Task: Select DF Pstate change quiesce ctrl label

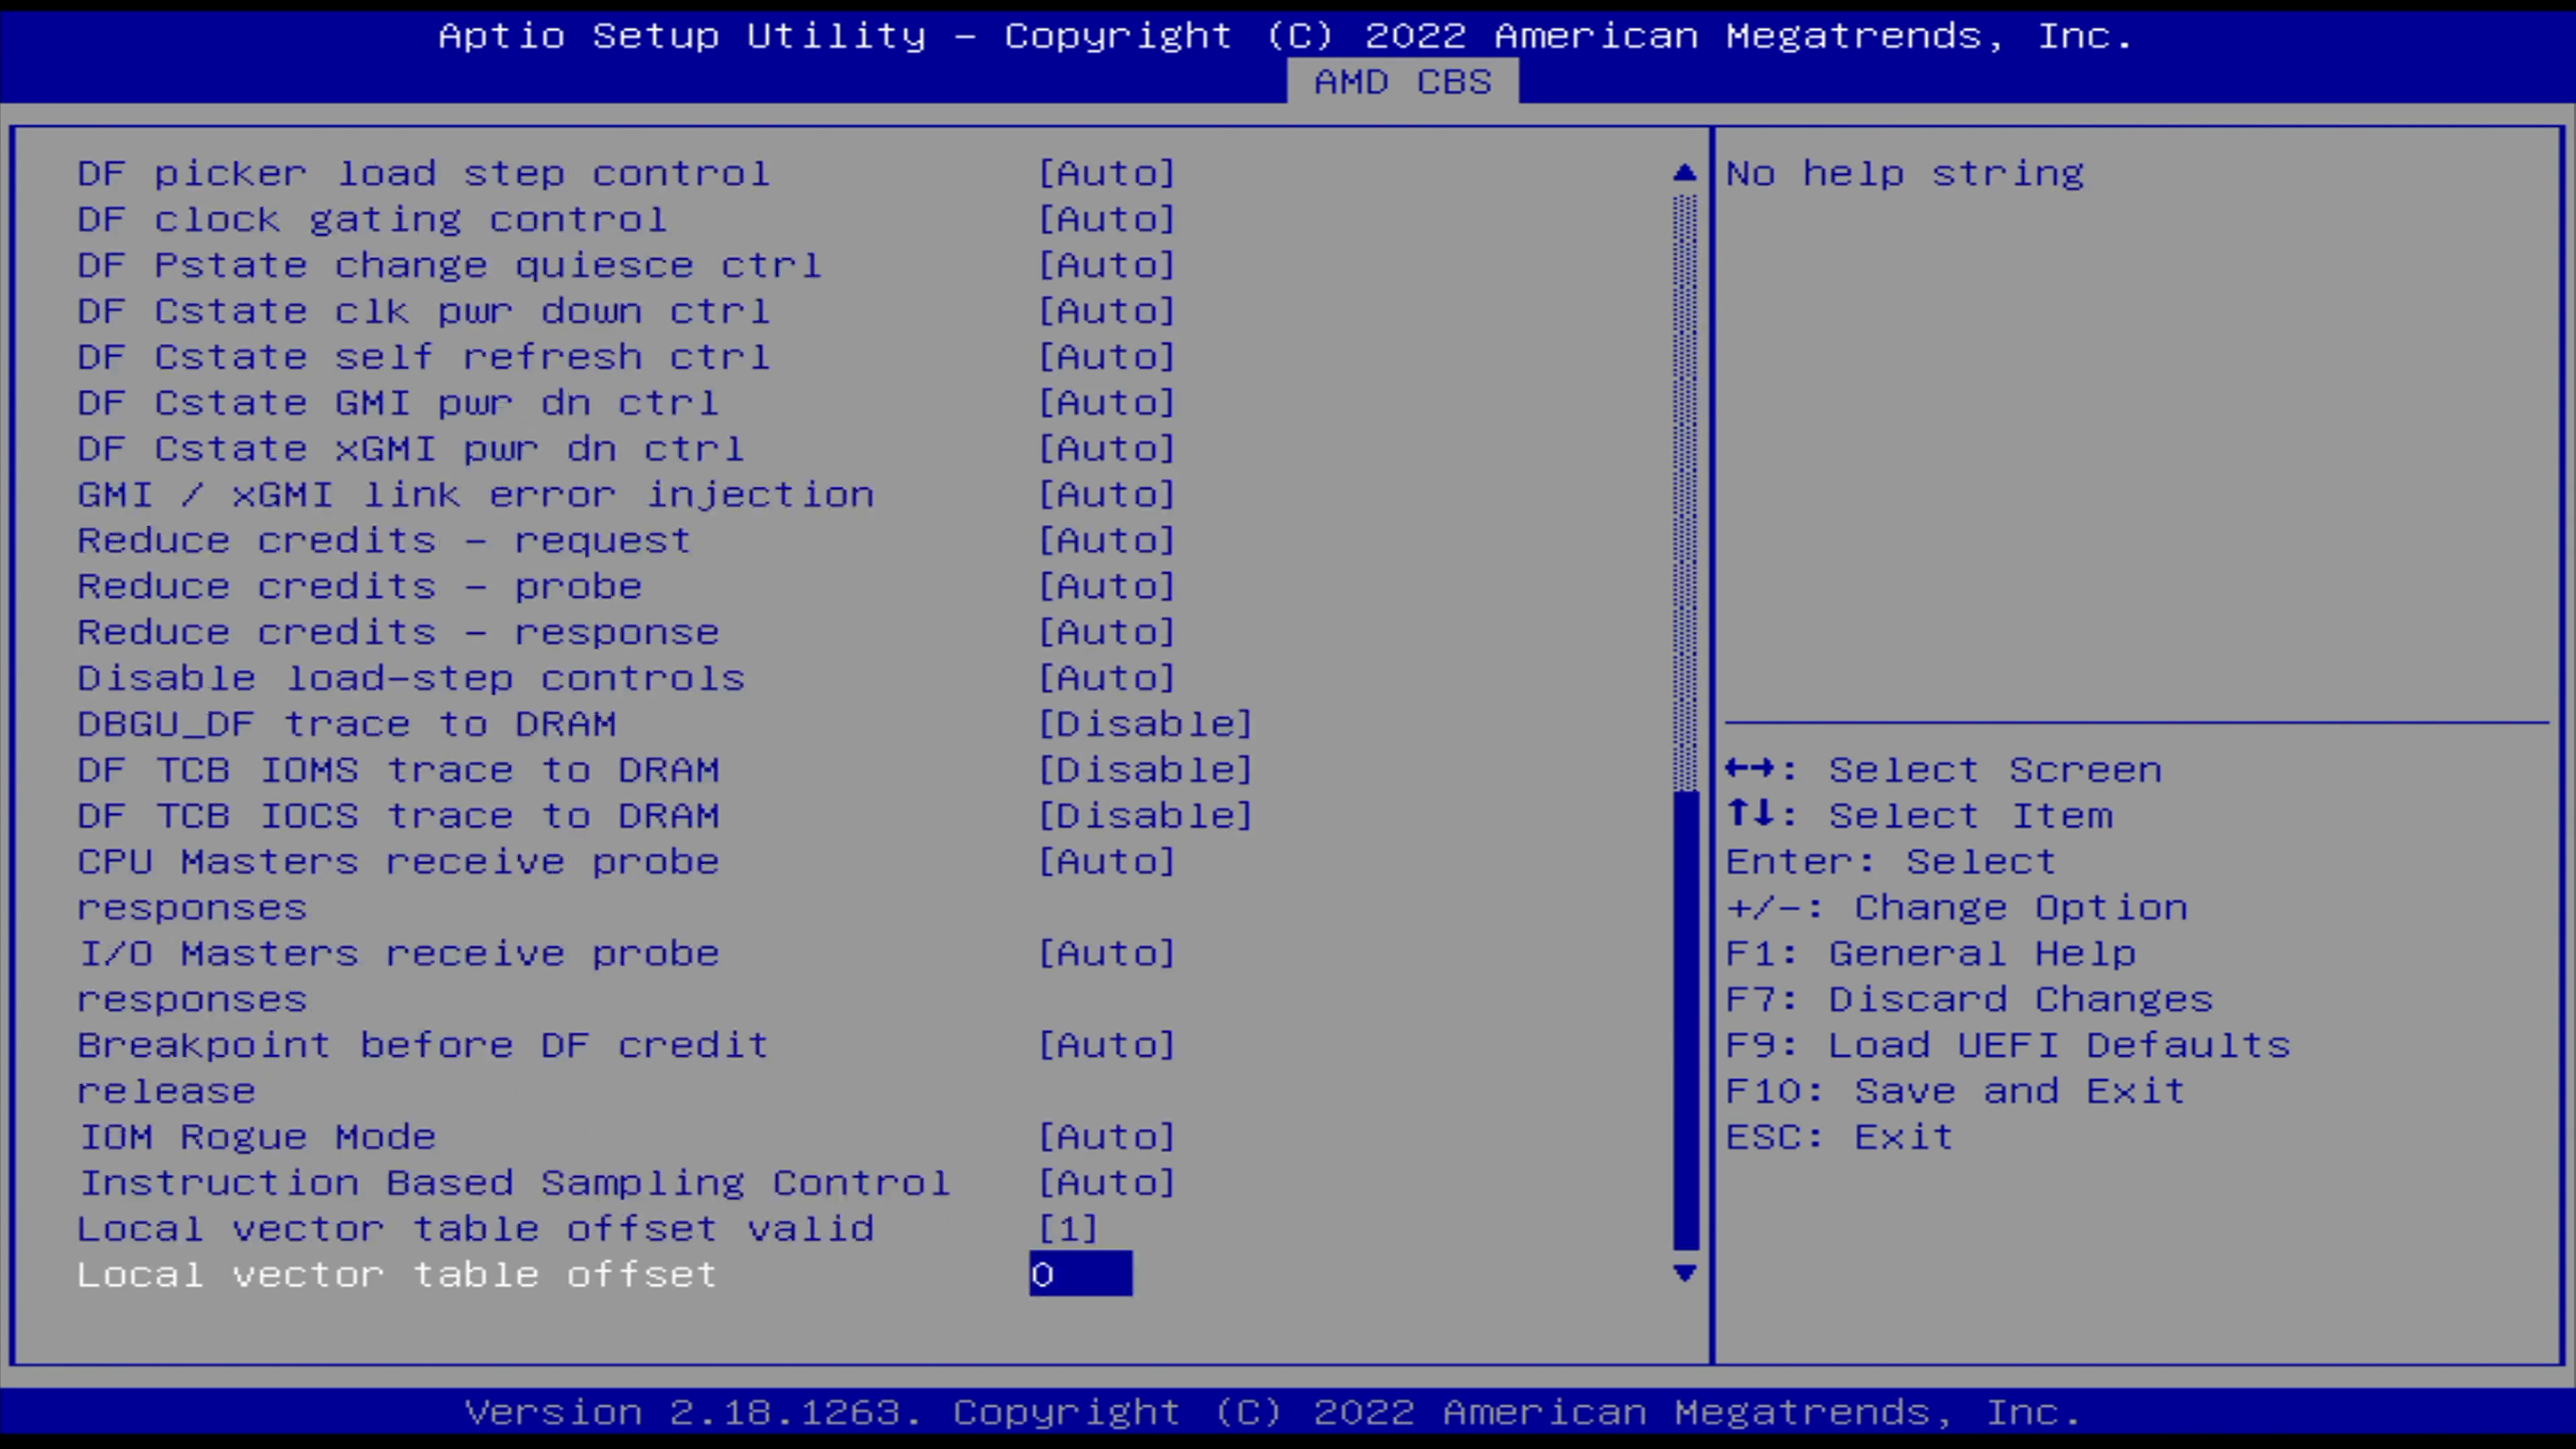Action: pyautogui.click(x=449, y=265)
